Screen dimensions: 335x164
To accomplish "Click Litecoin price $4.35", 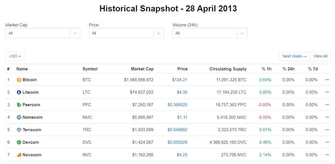I will (182, 92).
